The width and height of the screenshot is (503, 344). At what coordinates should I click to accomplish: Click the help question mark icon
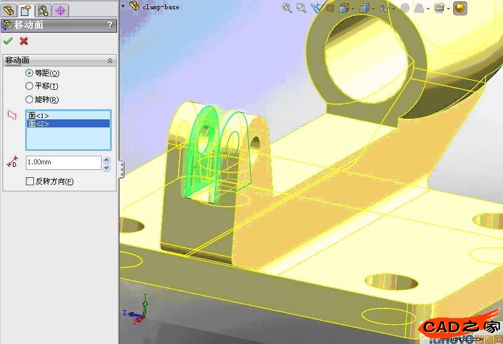110,25
